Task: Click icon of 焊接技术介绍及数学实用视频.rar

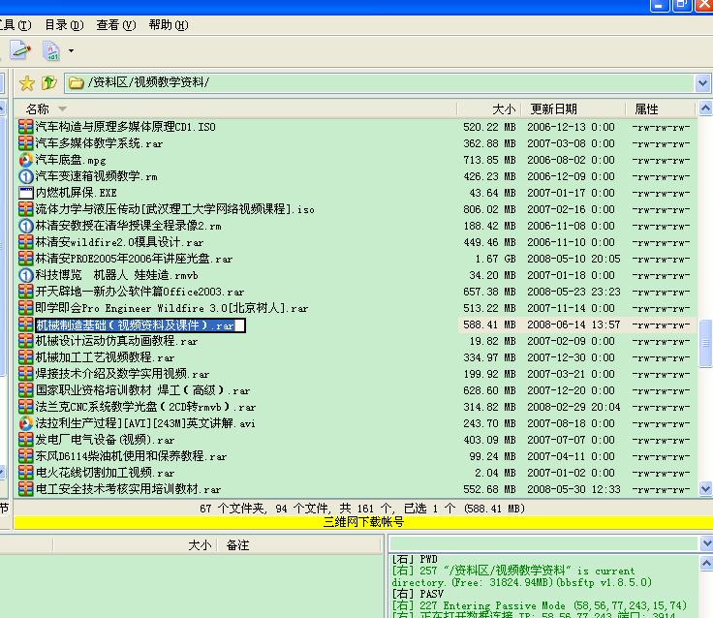Action: [x=26, y=374]
